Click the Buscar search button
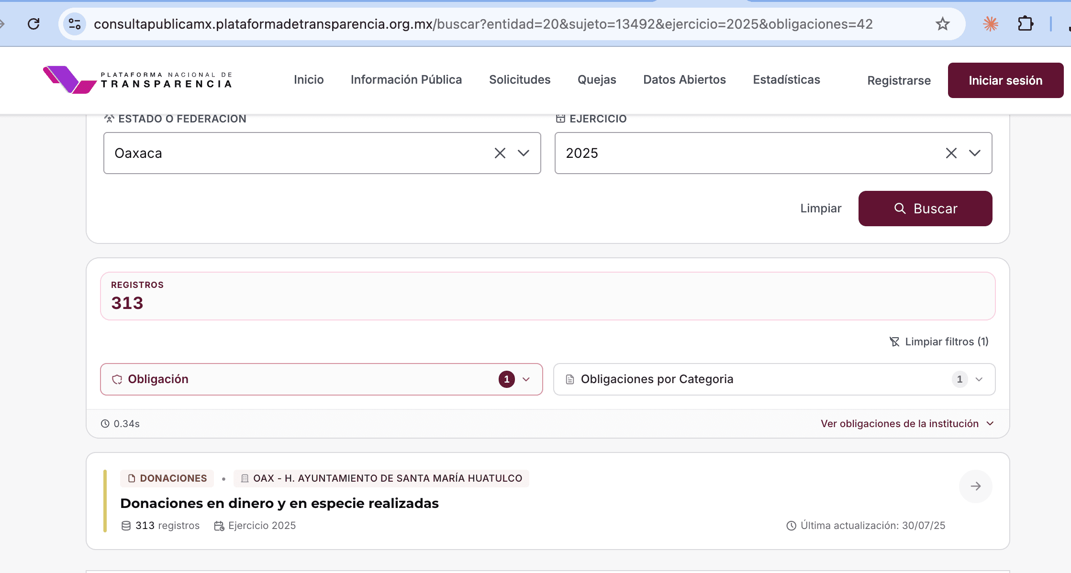The image size is (1071, 573). click(x=925, y=209)
